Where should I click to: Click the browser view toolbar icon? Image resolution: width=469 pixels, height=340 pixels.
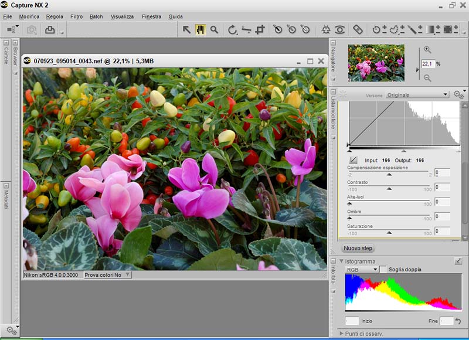pos(11,30)
